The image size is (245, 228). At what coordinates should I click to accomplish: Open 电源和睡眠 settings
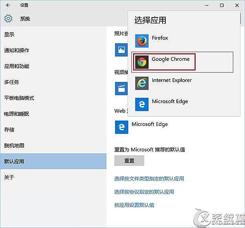[53, 114]
